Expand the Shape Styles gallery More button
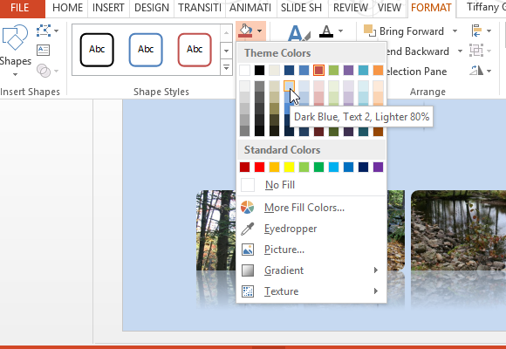Viewport: 506px width, 349px height. [x=226, y=68]
